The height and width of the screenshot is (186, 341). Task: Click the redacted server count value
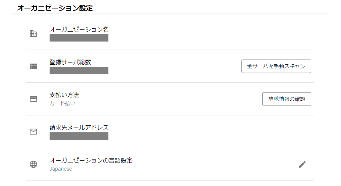(79, 71)
